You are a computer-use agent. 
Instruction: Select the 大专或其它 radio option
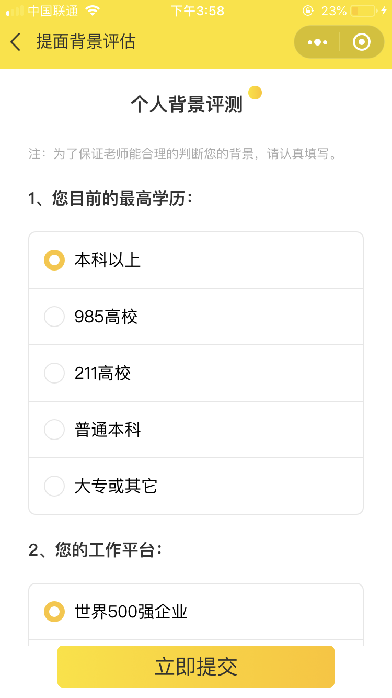point(54,486)
